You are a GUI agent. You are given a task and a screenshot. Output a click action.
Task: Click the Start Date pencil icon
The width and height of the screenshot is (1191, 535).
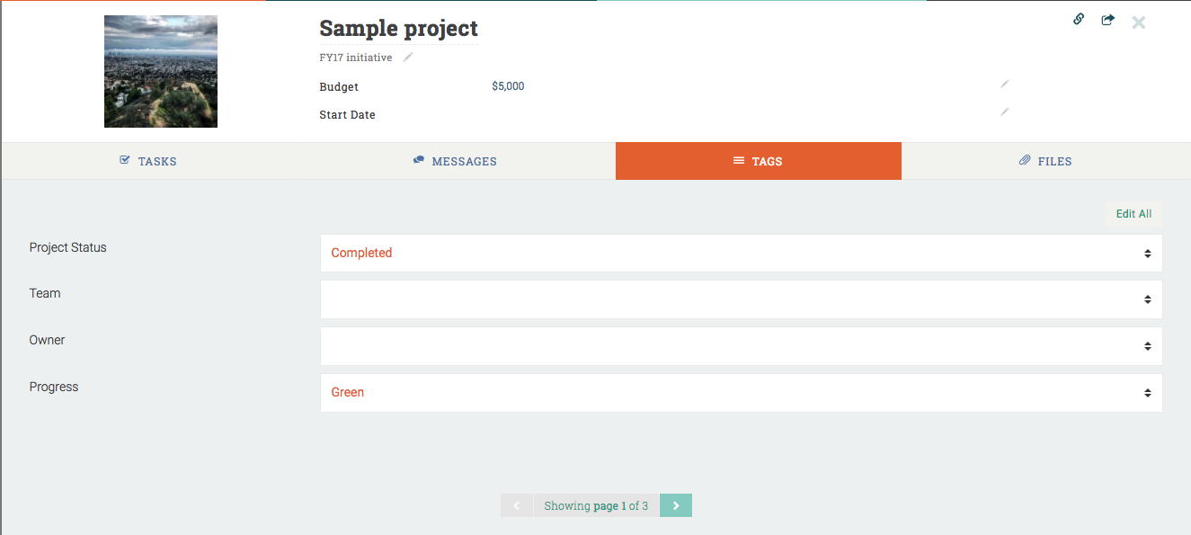pyautogui.click(x=1005, y=112)
